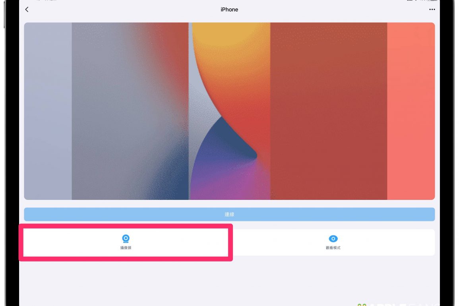
Task: Select the blue webcam icon for 攝像頭
Action: point(126,239)
